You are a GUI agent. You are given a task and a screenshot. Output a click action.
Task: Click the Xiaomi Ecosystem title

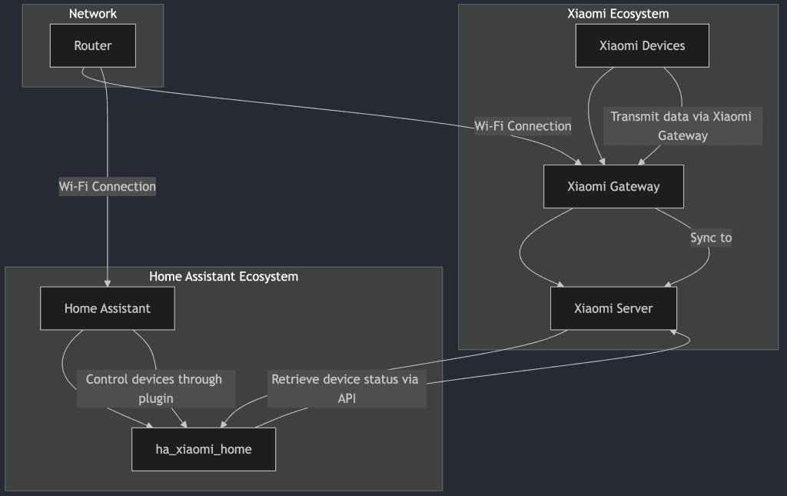tap(618, 14)
